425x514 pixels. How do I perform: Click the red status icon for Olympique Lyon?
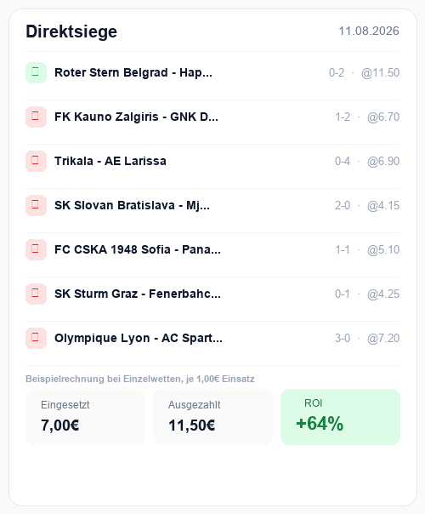click(36, 338)
